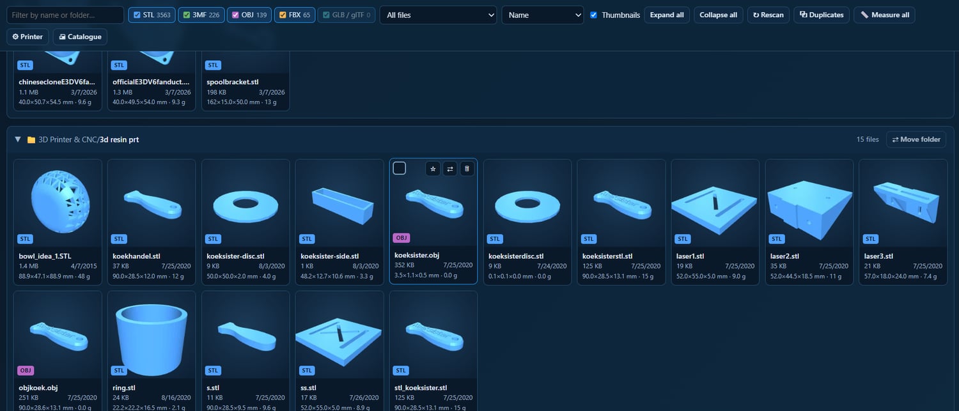Viewport: 959px width, 411px height.
Task: Select the laser3.stl model thumbnail
Action: pos(903,203)
